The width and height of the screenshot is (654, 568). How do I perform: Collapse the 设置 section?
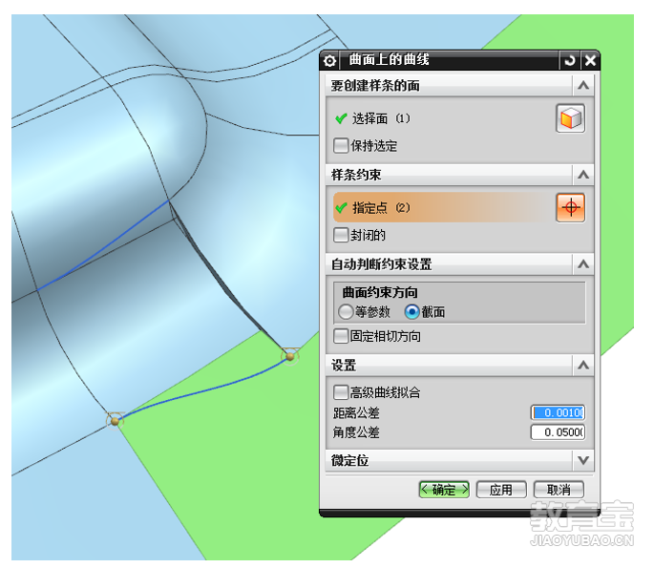coord(583,366)
